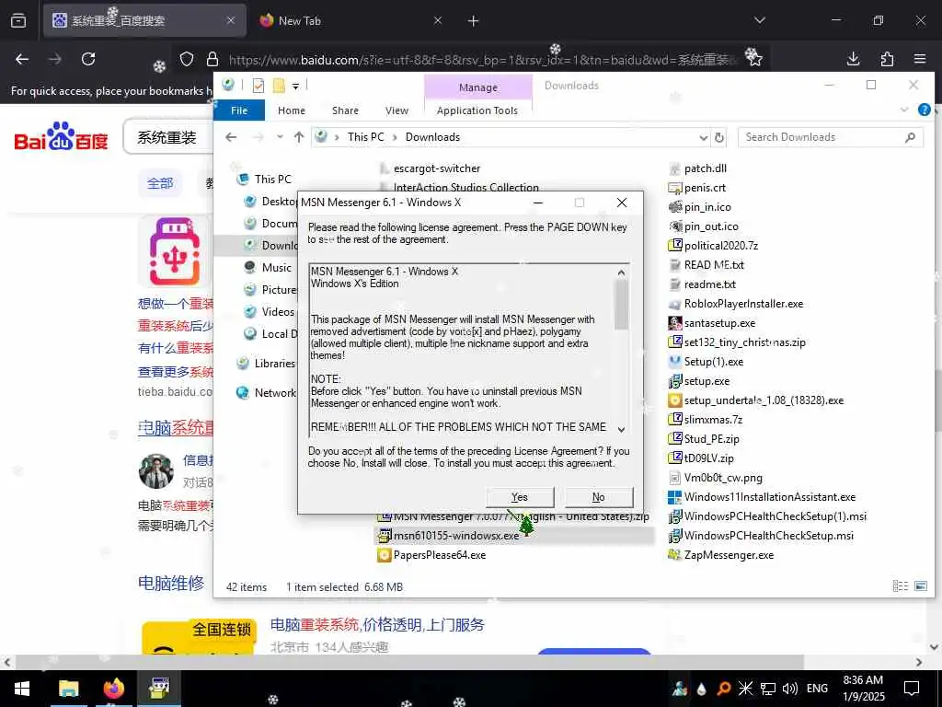Screen dimensions: 942x707
Task: Open a new Firefox tab with plus
Action: tap(474, 21)
